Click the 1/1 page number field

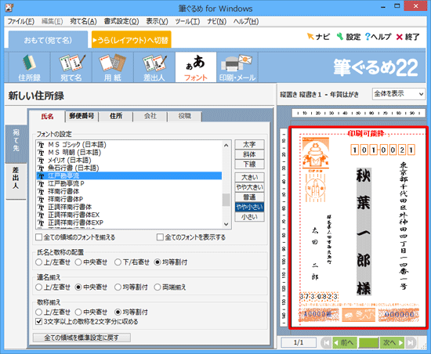pyautogui.click(x=299, y=342)
